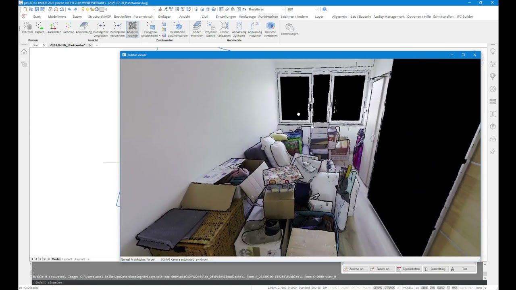The width and height of the screenshot is (516, 290).
Task: Add a new document tab with plus
Action: click(97, 45)
